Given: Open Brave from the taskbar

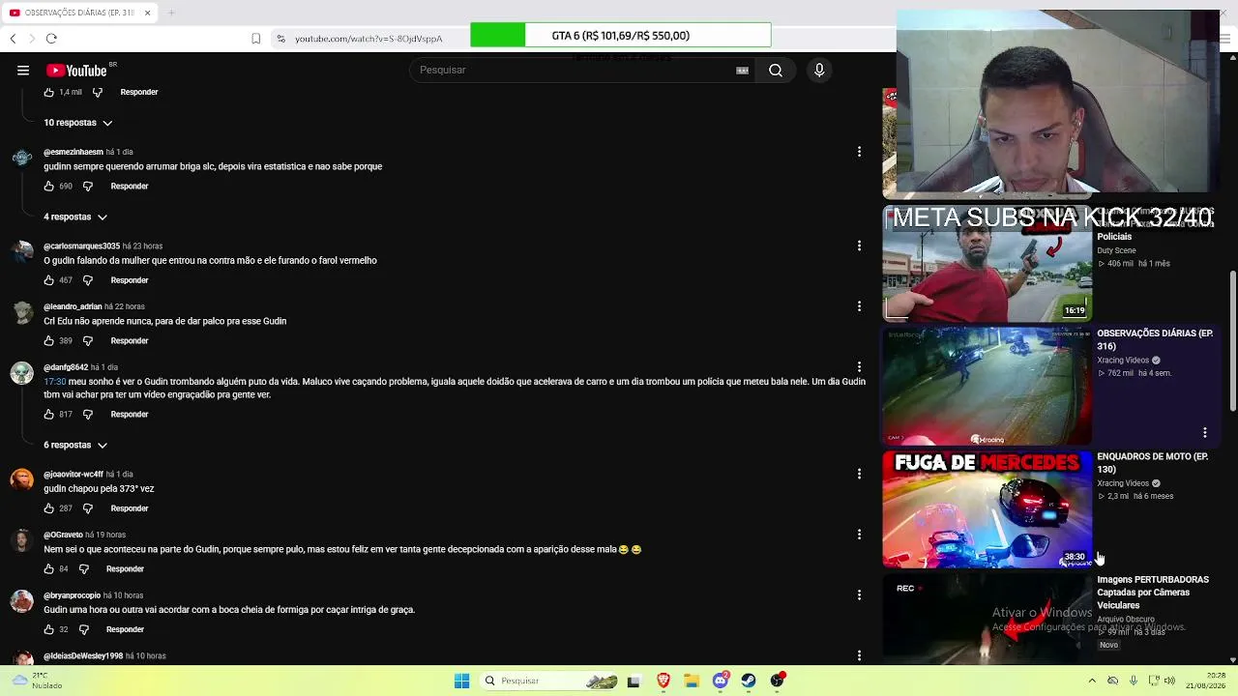Looking at the screenshot, I should 663,681.
